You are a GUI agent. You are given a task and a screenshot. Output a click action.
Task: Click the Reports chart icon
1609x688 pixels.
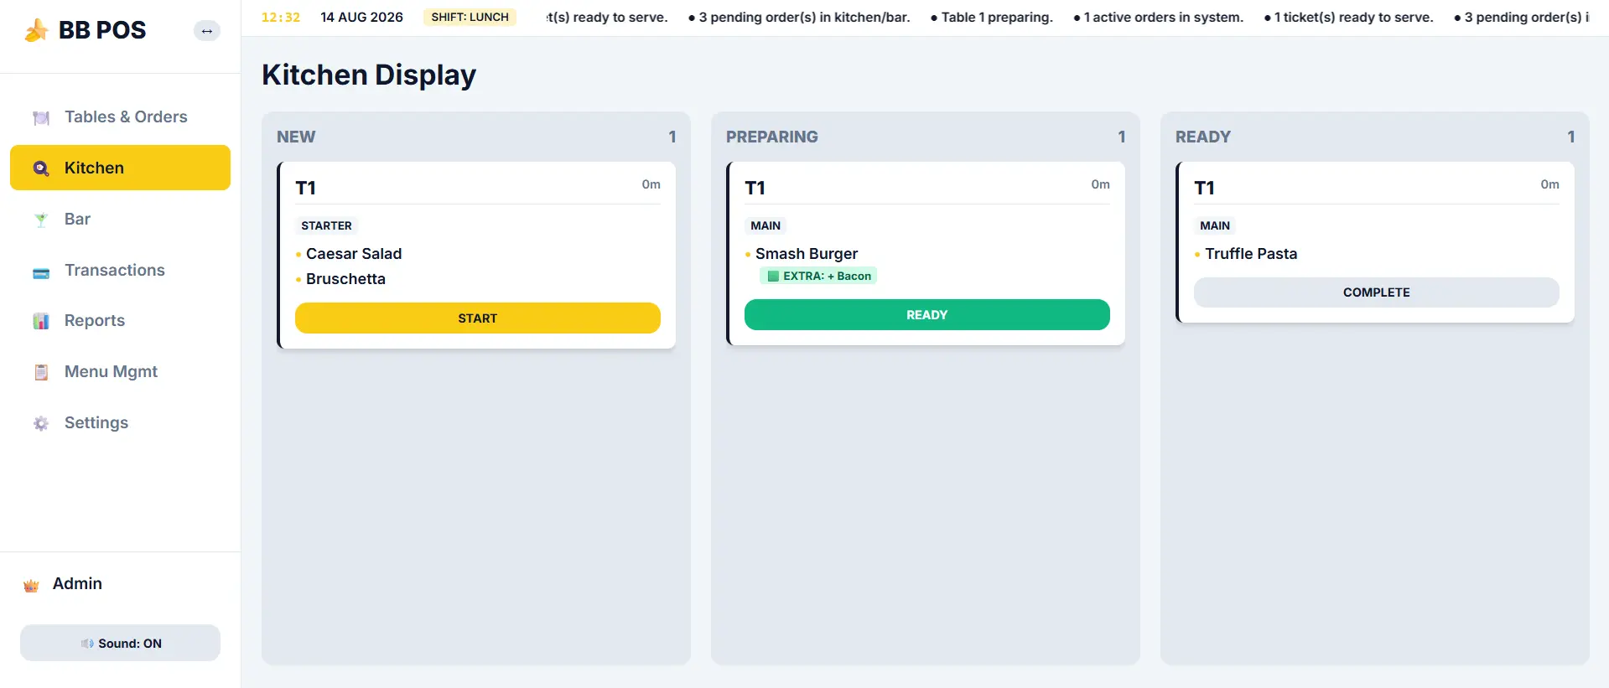point(41,321)
